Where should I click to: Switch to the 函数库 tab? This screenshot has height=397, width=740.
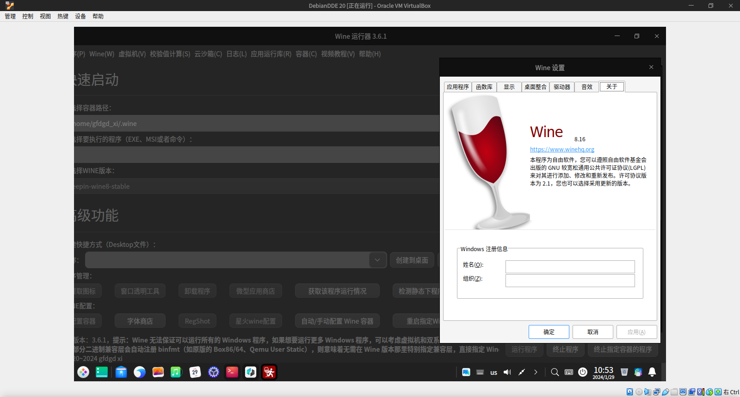pos(484,87)
